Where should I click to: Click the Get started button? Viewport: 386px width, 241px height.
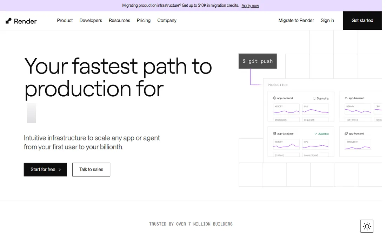(362, 21)
